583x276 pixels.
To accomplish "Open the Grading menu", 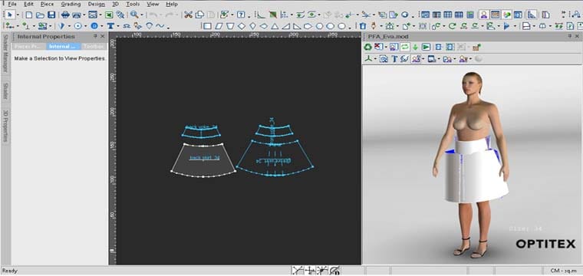I will tap(71, 4).
